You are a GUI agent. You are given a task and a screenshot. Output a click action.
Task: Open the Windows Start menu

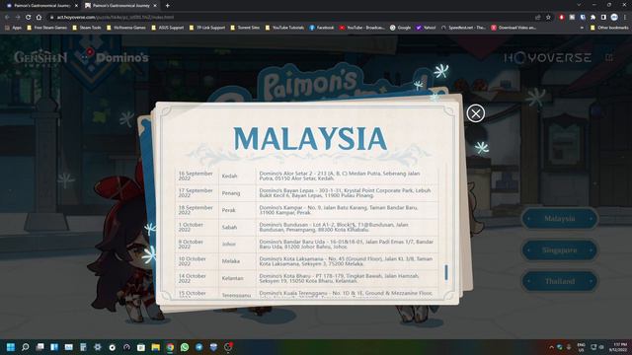point(11,347)
